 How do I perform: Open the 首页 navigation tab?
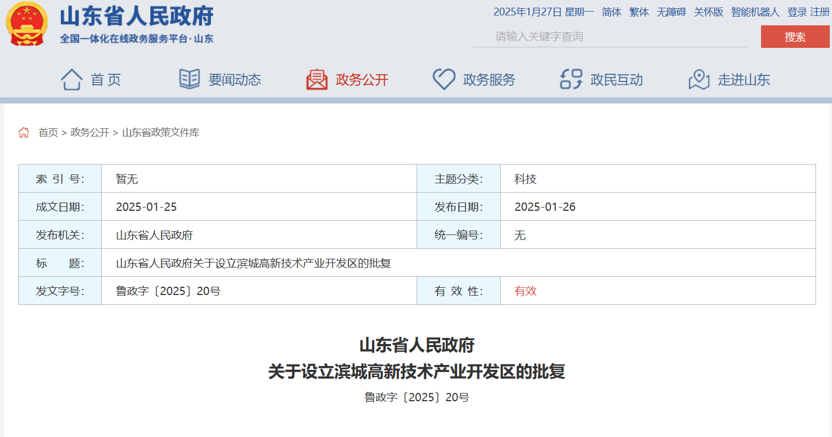106,80
